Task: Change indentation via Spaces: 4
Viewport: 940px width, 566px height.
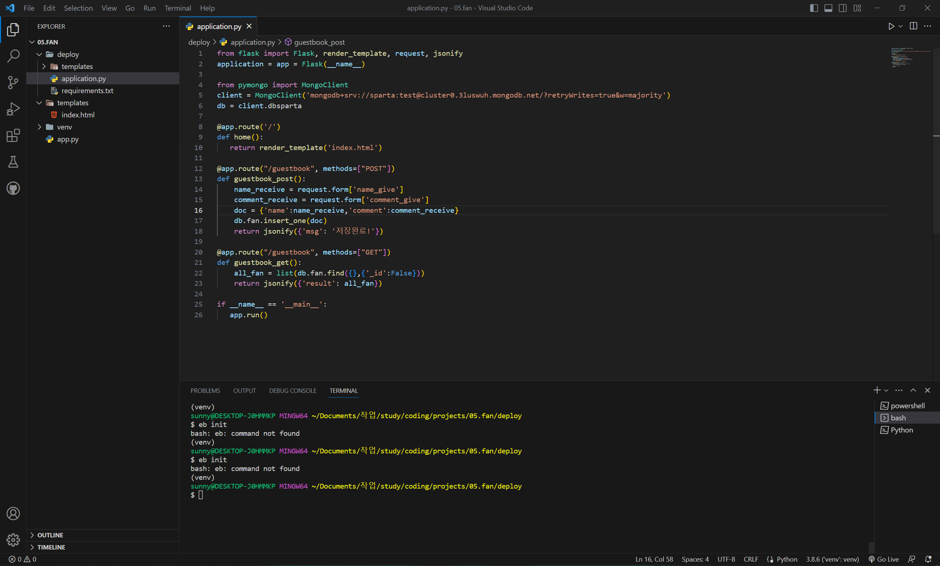Action: click(695, 559)
